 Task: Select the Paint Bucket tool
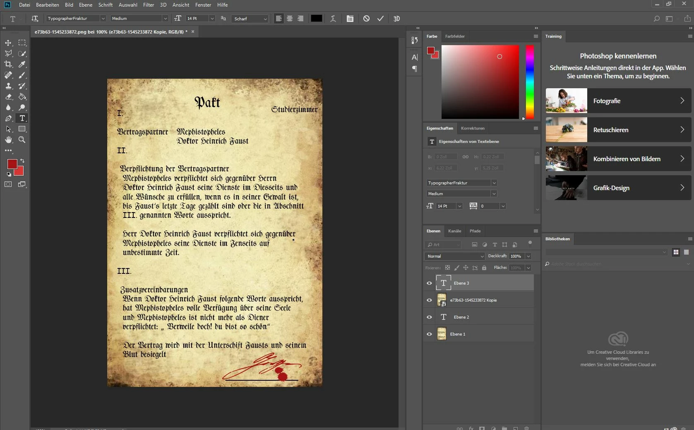(22, 97)
